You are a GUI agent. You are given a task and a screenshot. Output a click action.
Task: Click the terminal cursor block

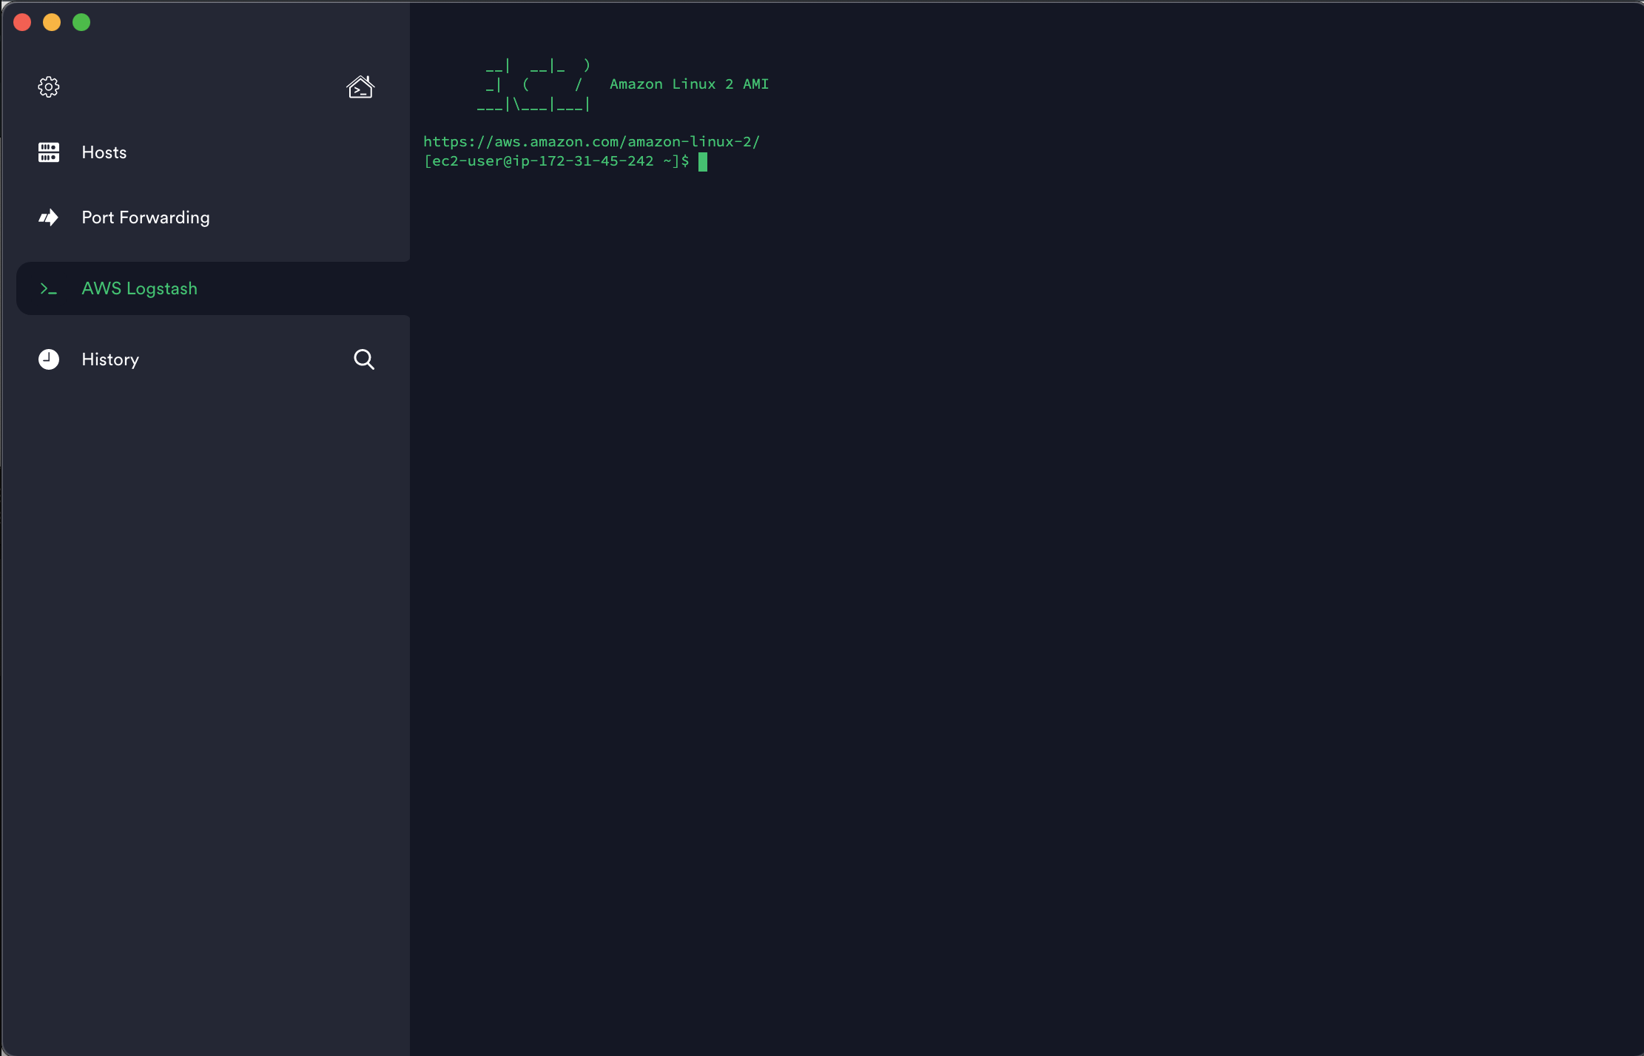703,161
